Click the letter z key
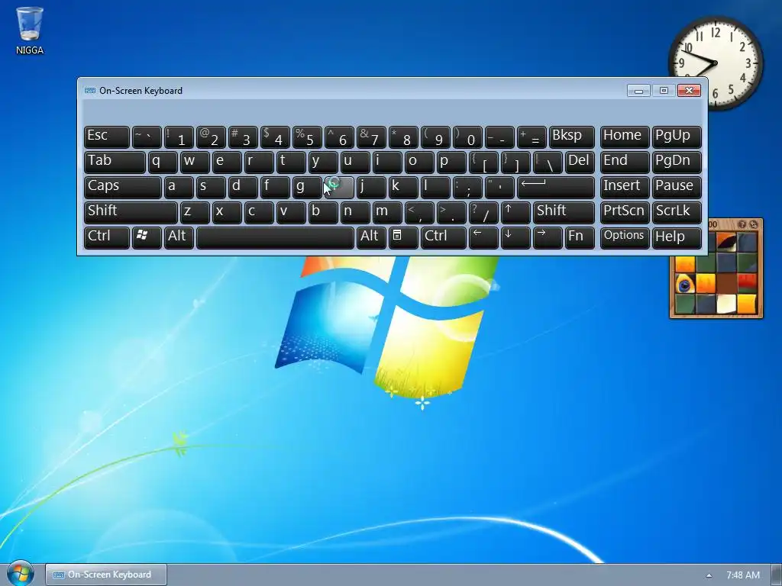782x586 pixels. click(195, 212)
